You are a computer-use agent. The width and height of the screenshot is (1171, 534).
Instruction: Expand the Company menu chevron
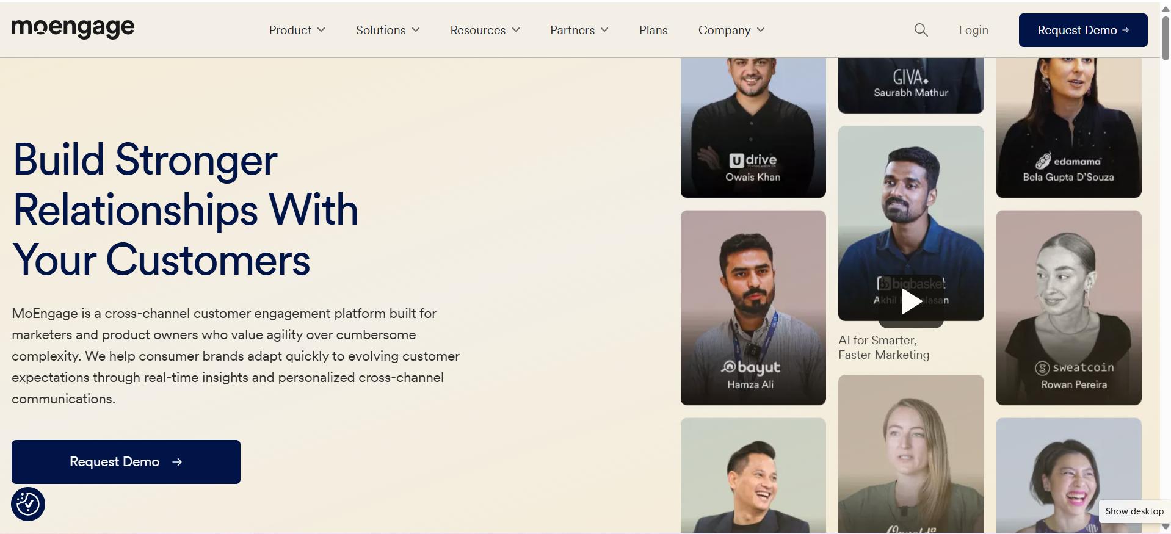click(x=761, y=30)
